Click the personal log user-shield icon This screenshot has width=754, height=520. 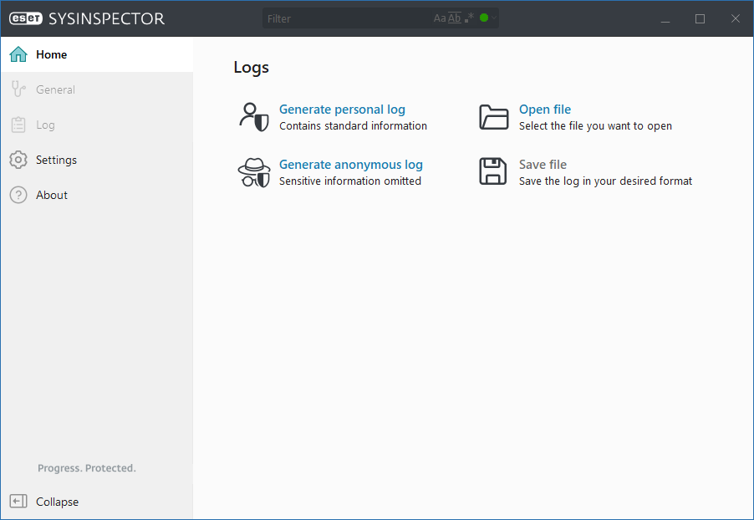click(253, 117)
